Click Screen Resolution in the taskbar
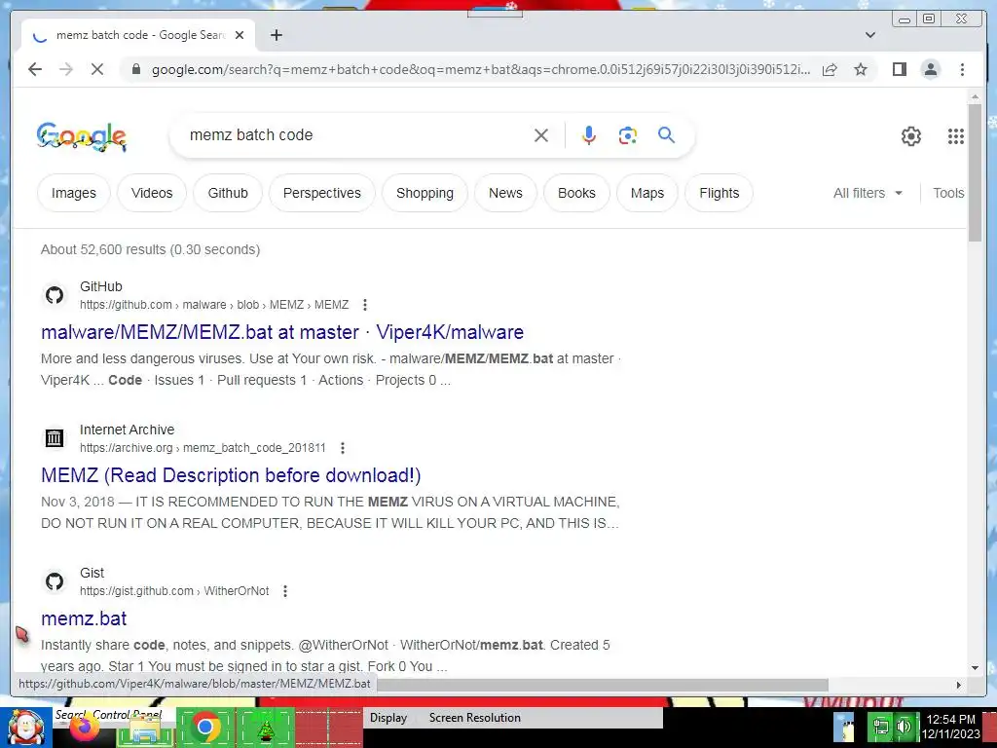The image size is (997, 748). (475, 718)
